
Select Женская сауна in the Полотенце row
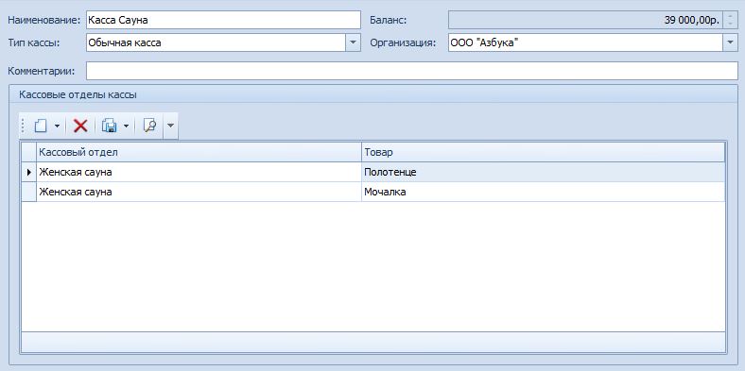199,172
